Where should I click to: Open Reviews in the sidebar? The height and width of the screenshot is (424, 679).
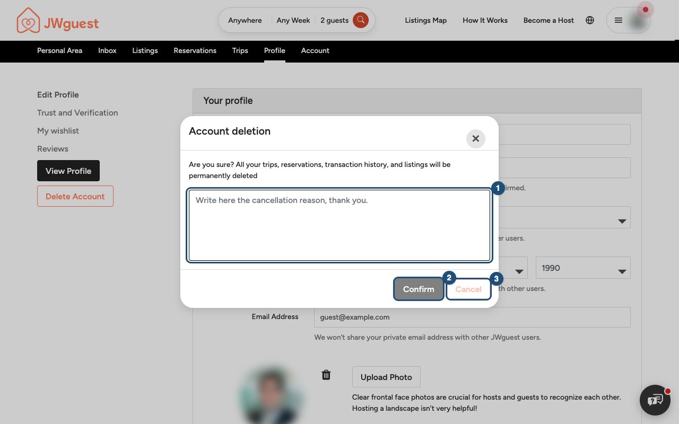[53, 148]
